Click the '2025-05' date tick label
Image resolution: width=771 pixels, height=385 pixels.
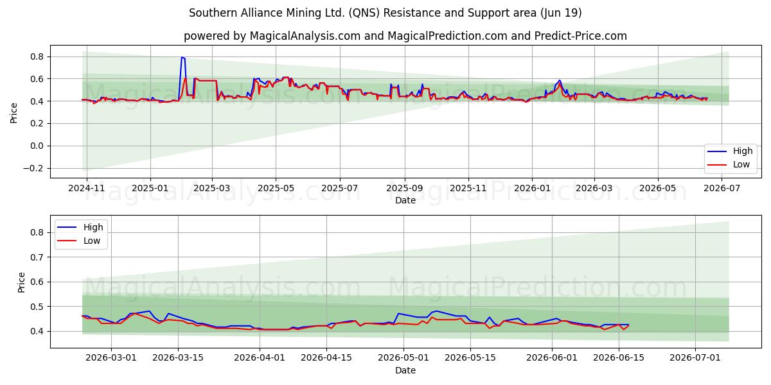276,189
